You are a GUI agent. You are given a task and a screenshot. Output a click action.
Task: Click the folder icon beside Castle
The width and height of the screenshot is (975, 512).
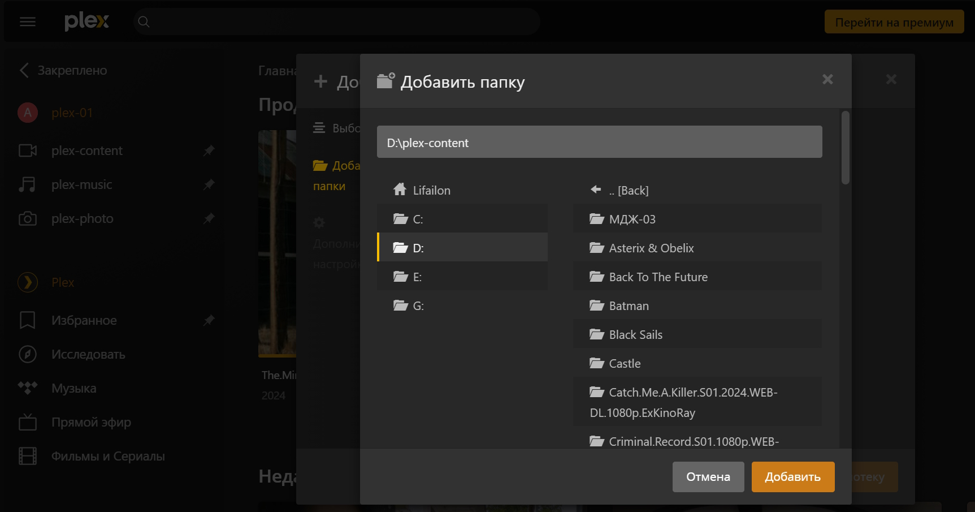pos(597,363)
